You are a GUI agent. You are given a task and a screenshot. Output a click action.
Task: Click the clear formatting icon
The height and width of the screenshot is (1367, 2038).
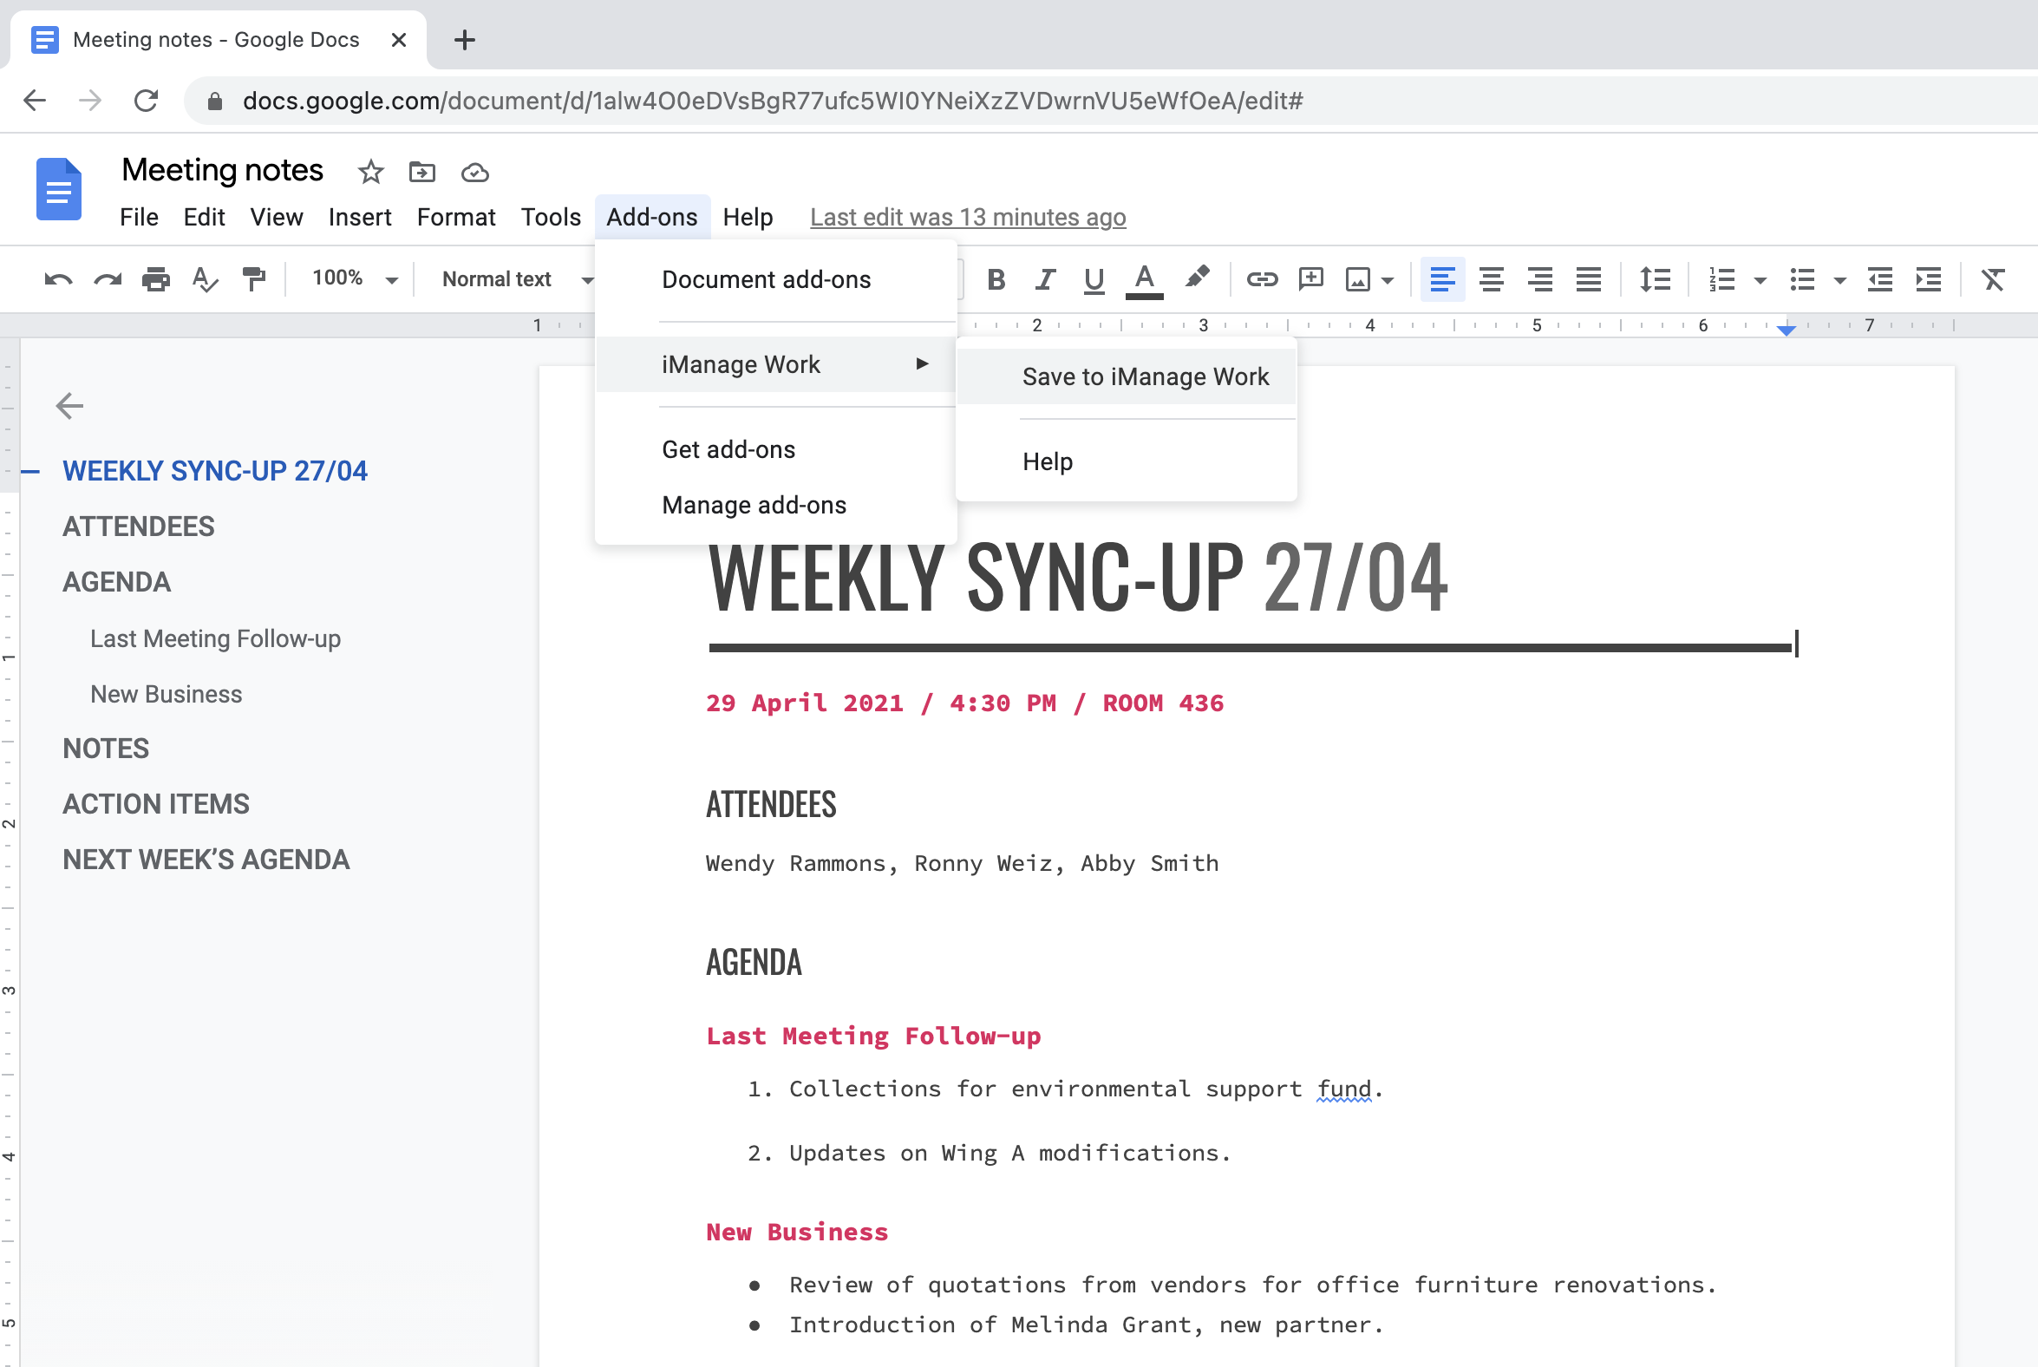click(1993, 279)
